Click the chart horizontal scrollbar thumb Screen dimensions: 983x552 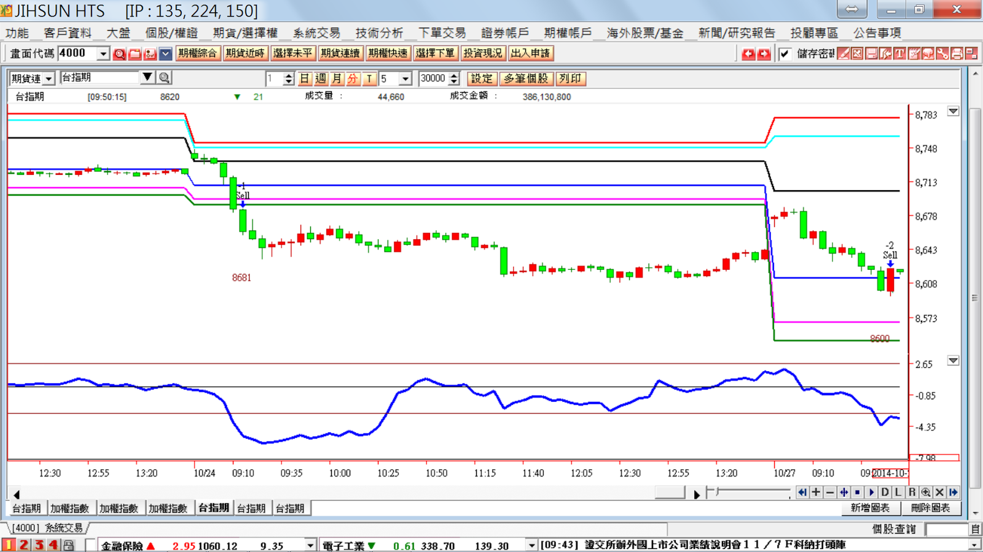(x=670, y=492)
